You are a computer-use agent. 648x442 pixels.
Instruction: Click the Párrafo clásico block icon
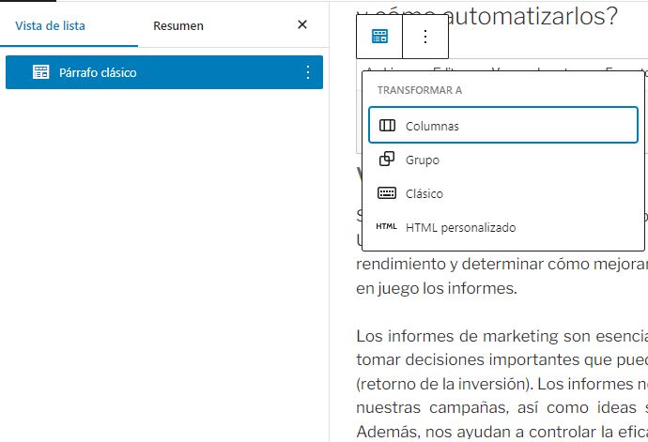41,72
